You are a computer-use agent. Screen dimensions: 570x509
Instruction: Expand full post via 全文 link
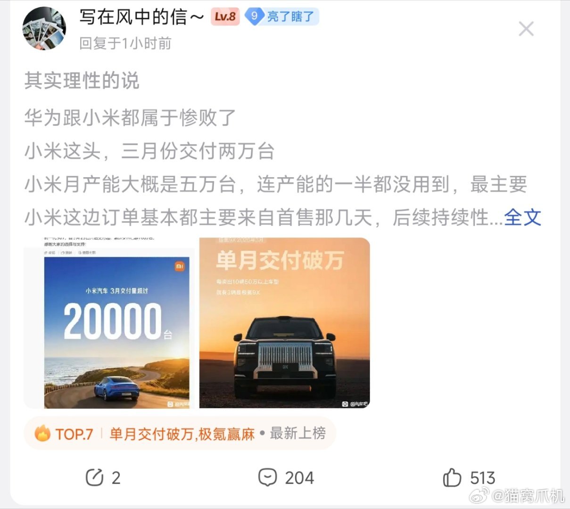[x=522, y=217]
